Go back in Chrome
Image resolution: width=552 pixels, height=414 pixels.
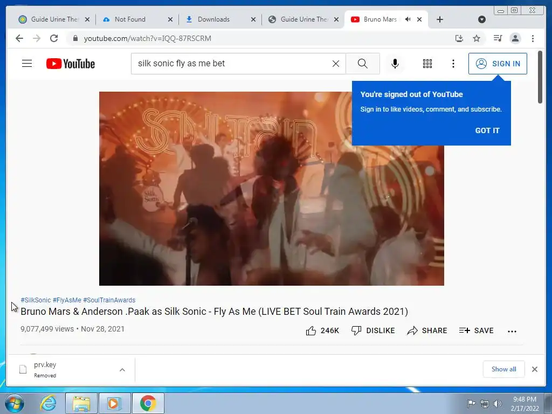pos(19,38)
